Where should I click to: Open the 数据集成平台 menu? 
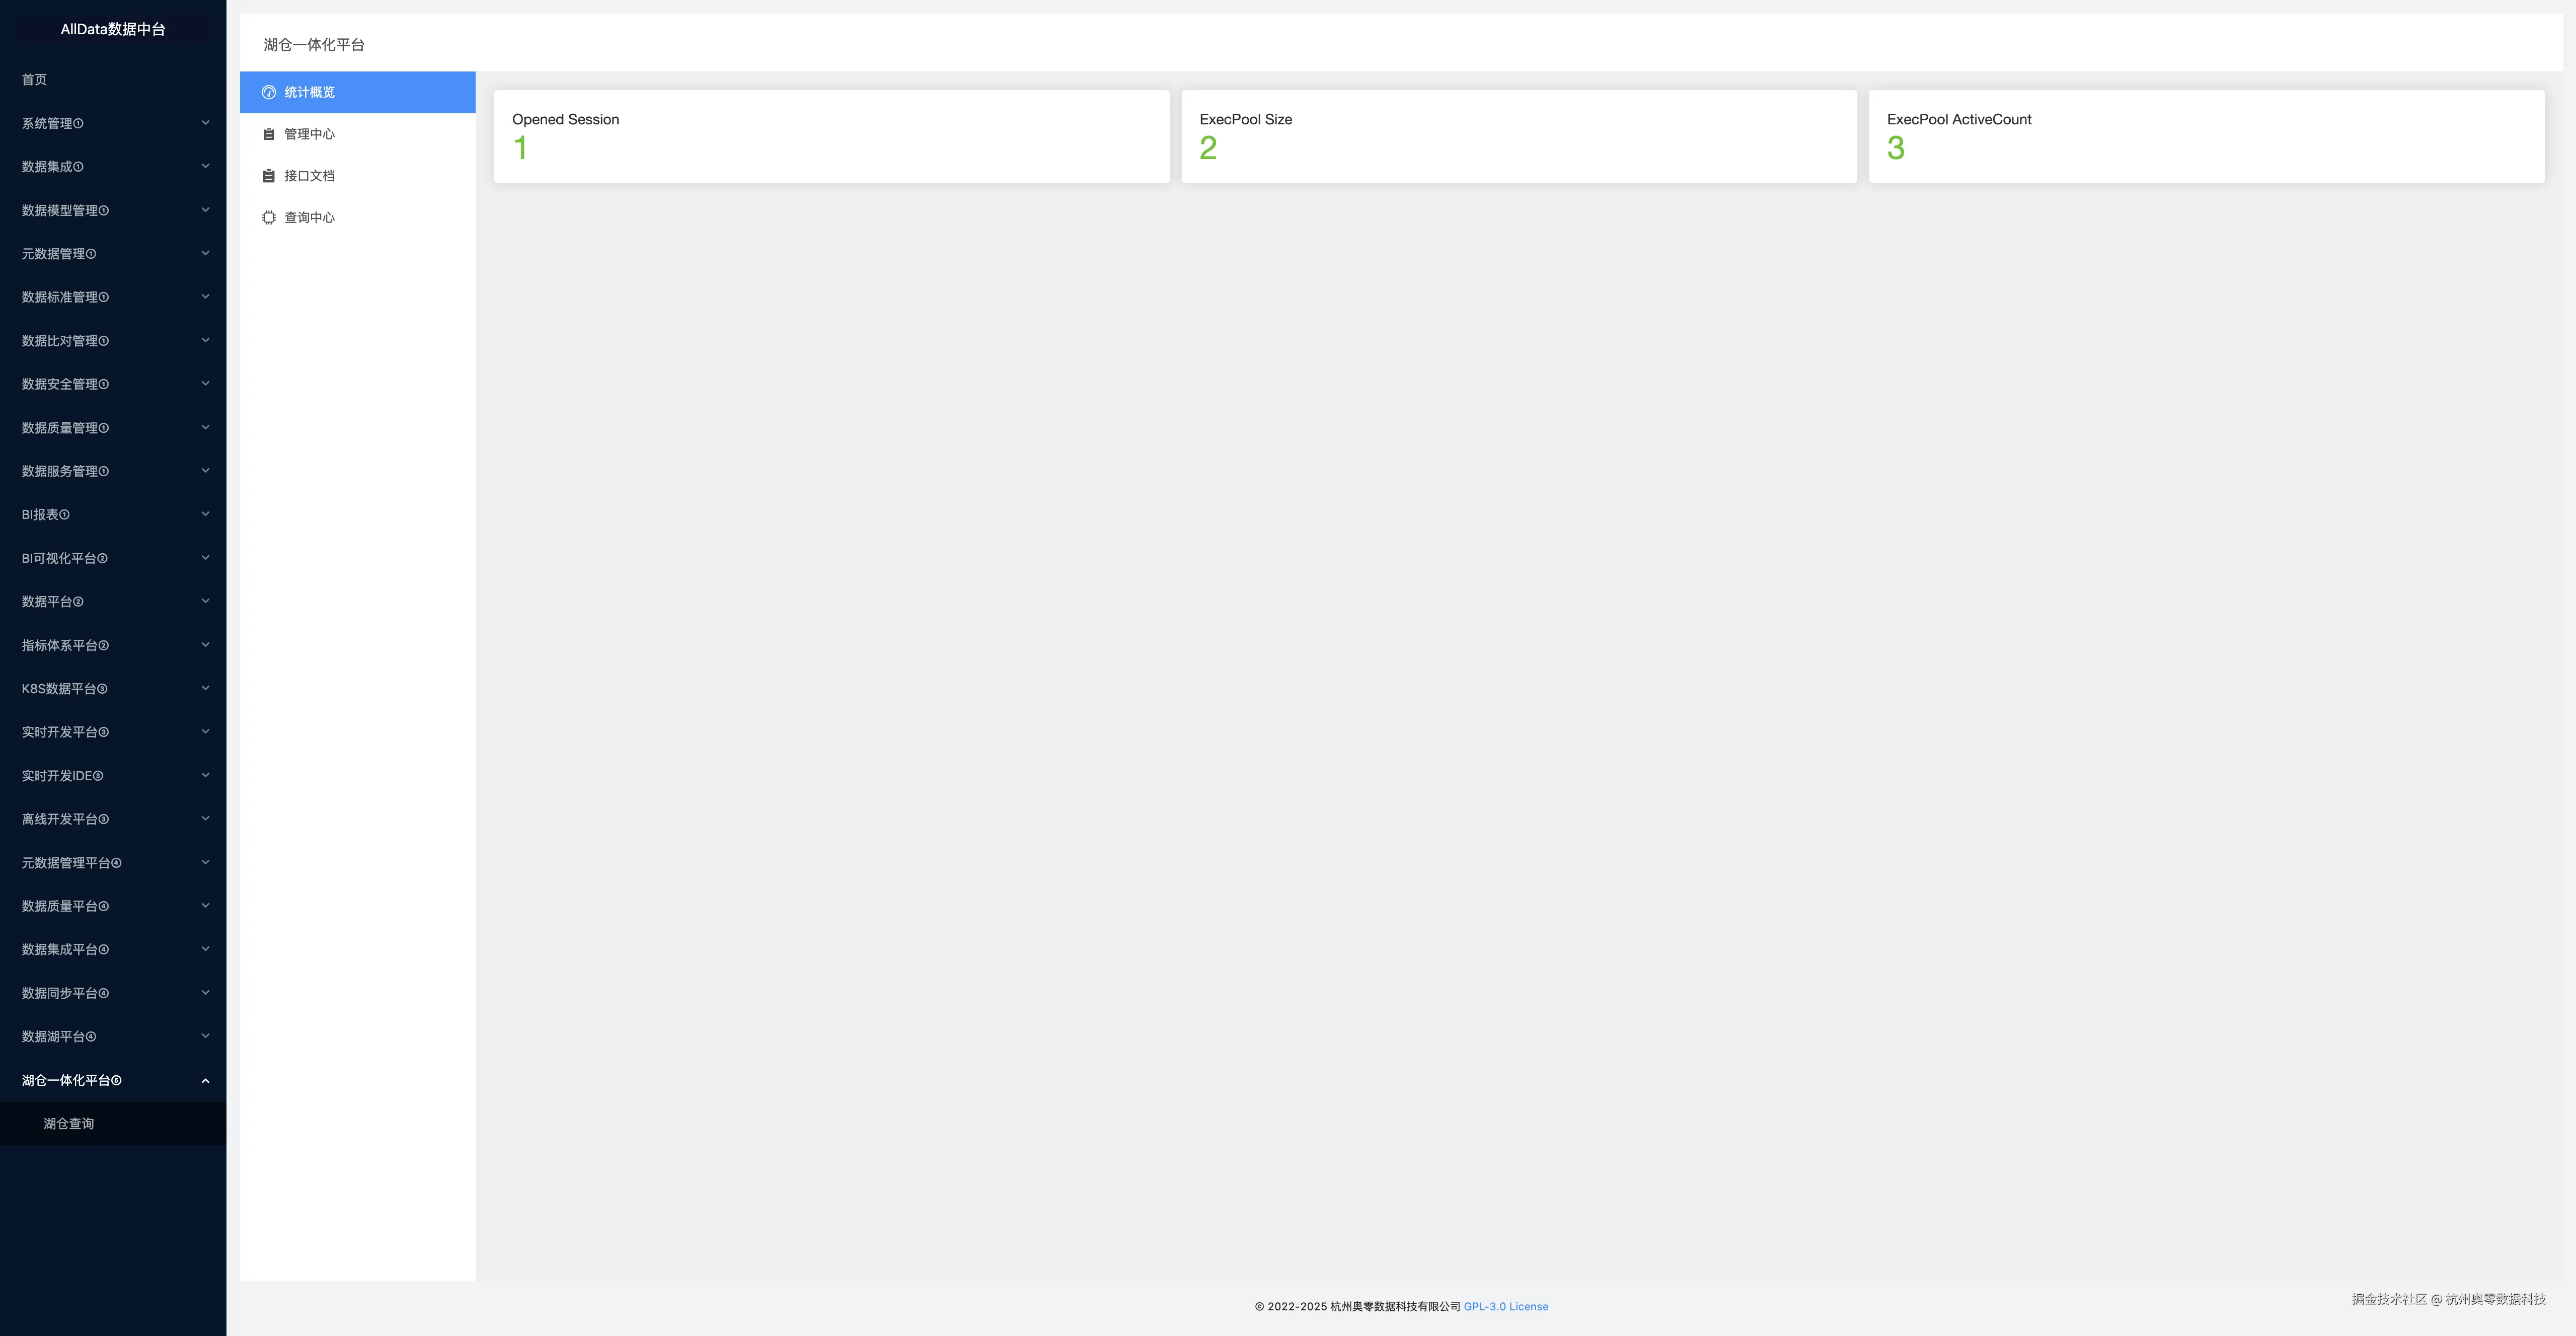[113, 950]
